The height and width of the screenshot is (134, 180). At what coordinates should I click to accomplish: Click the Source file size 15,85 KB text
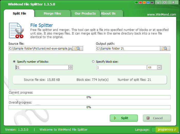(x=42, y=80)
